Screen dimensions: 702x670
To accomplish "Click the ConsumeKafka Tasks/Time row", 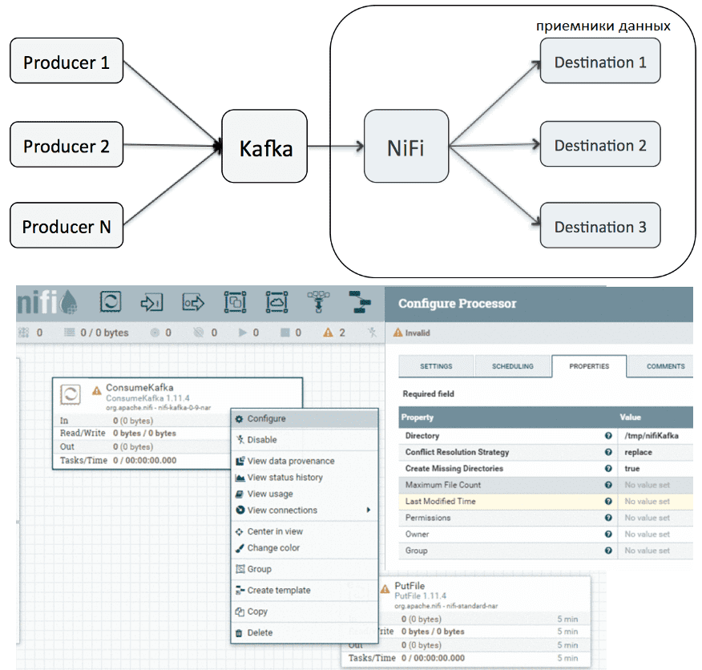I will 143,460.
